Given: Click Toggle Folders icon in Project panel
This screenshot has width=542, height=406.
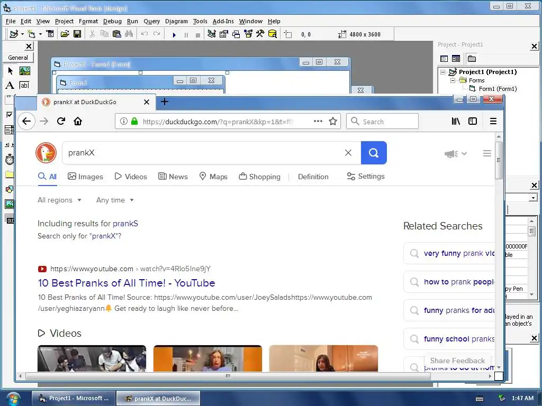Looking at the screenshot, I should tap(472, 59).
